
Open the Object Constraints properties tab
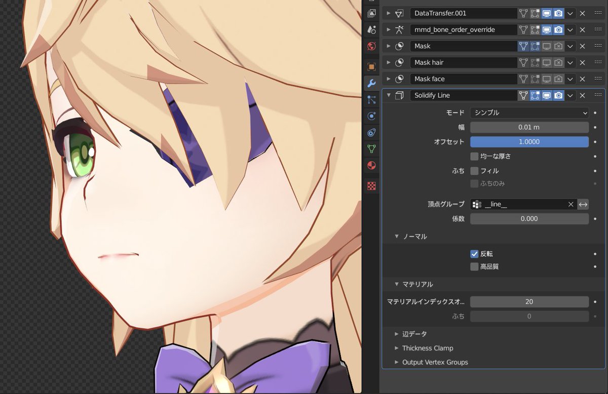[371, 133]
